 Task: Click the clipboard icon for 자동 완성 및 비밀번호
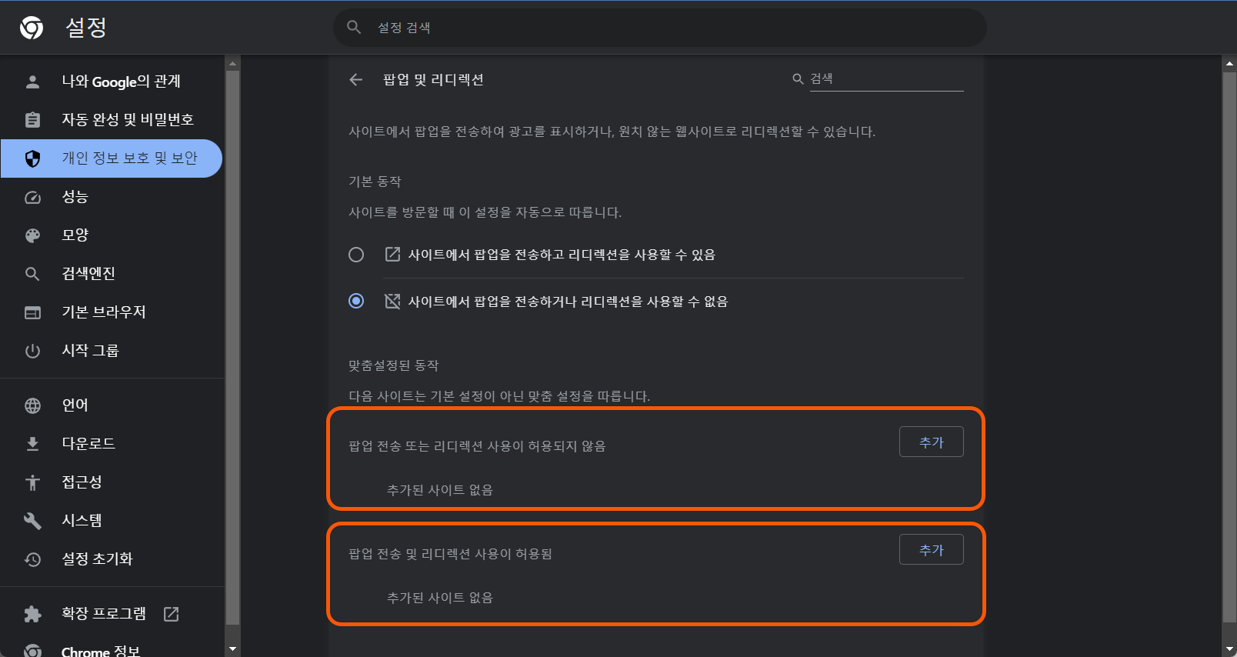(32, 119)
